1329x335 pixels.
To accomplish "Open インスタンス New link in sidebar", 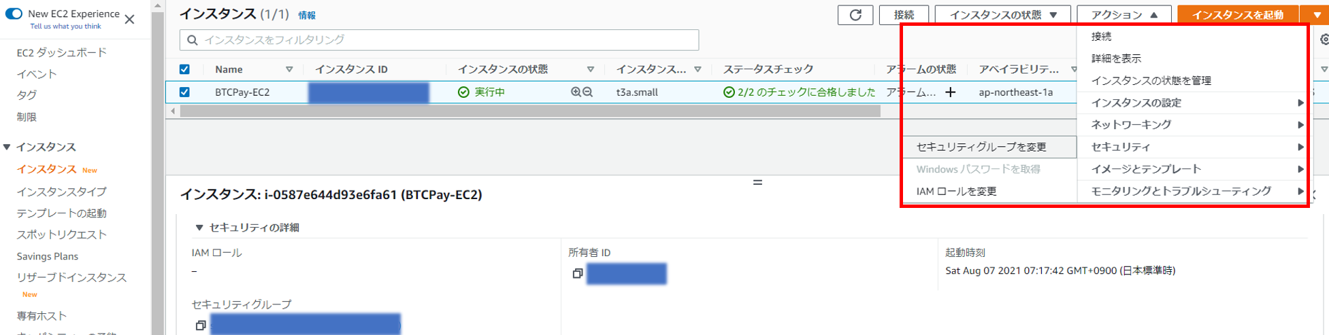I will tap(46, 169).
